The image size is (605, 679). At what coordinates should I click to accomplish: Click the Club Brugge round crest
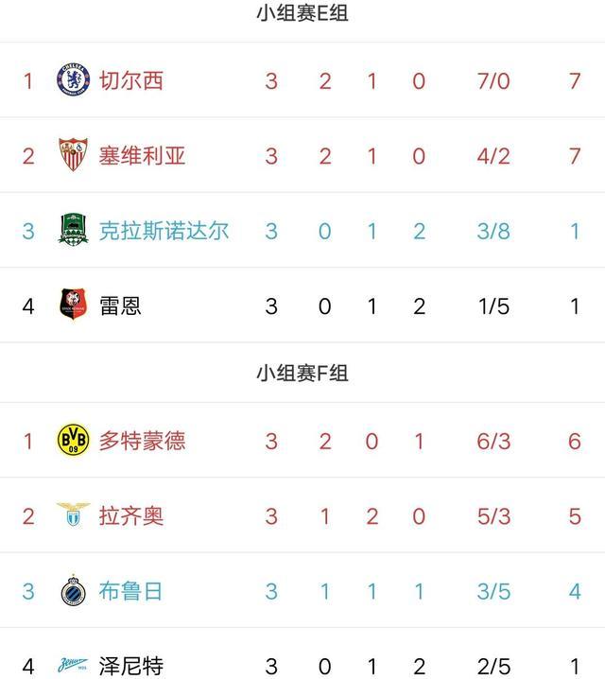coord(73,590)
